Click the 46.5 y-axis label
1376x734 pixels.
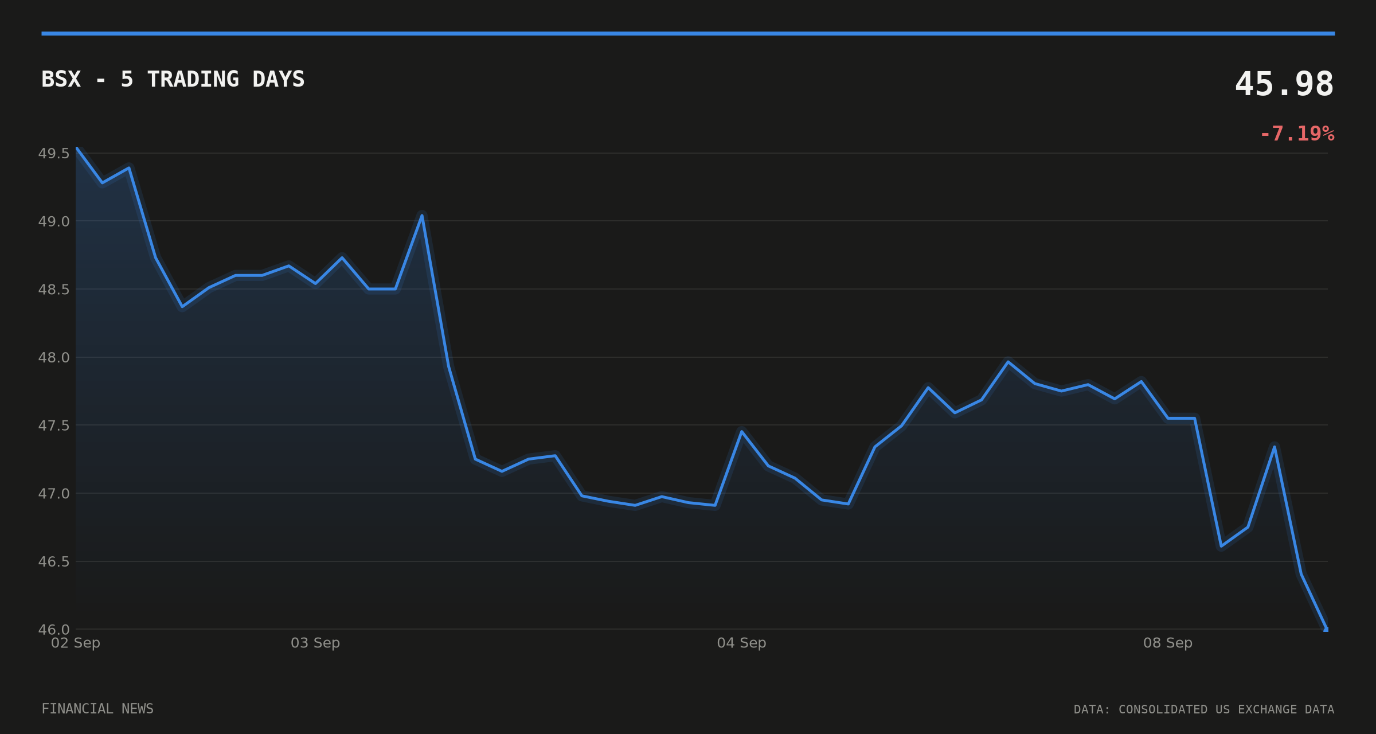[x=53, y=561]
